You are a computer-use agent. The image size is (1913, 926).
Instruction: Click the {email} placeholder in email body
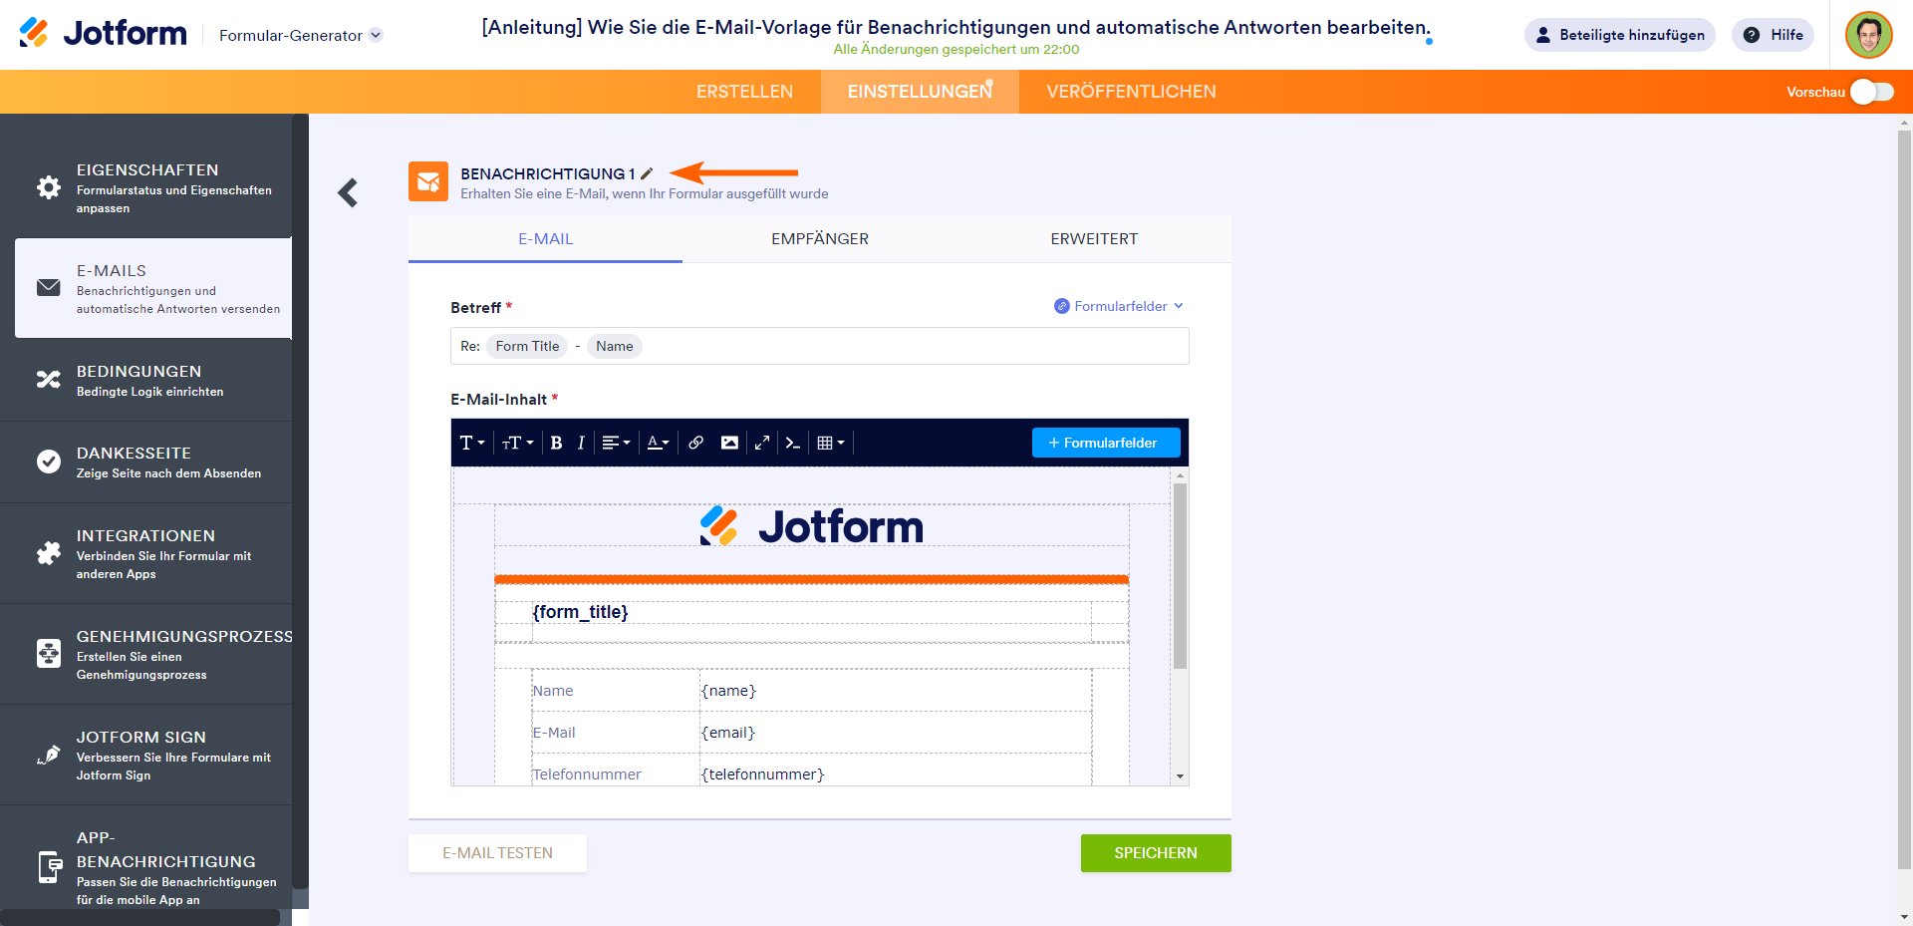click(x=728, y=733)
